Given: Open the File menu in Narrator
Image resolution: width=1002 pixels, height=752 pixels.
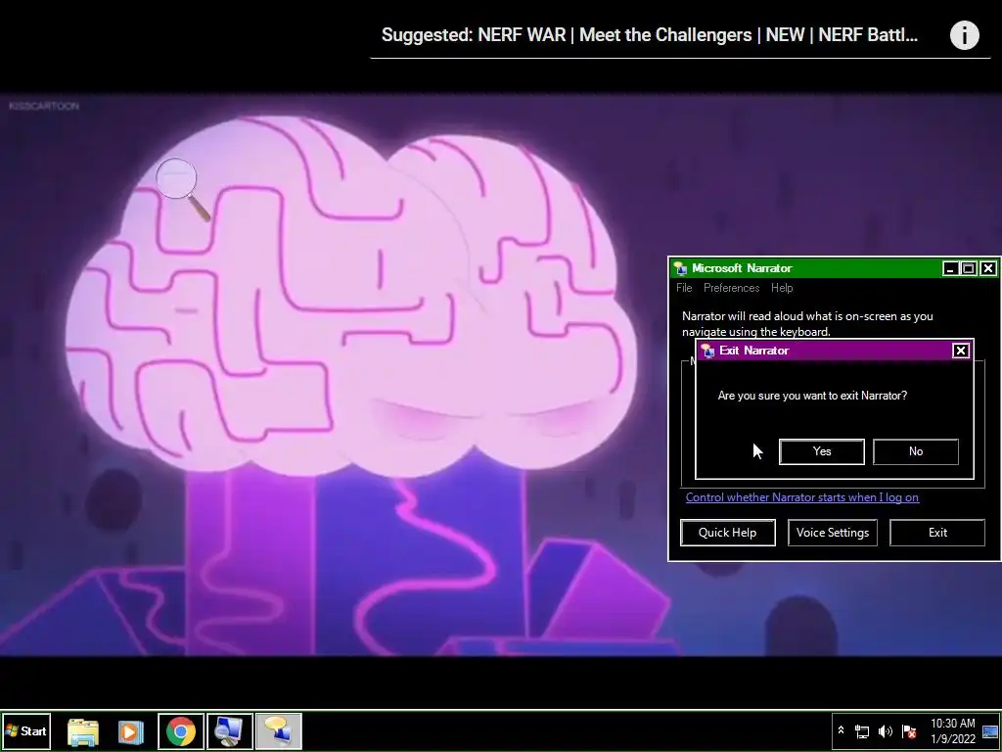Looking at the screenshot, I should [x=684, y=288].
